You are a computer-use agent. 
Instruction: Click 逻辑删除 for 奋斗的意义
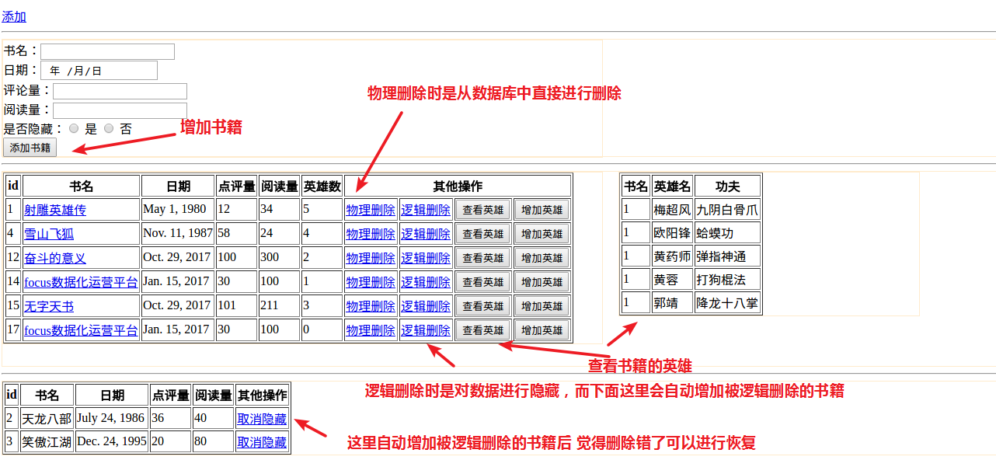pyautogui.click(x=426, y=258)
